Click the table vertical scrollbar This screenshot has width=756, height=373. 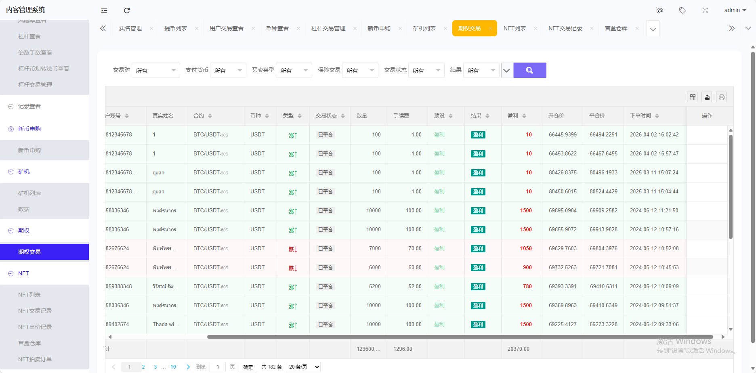(x=731, y=186)
